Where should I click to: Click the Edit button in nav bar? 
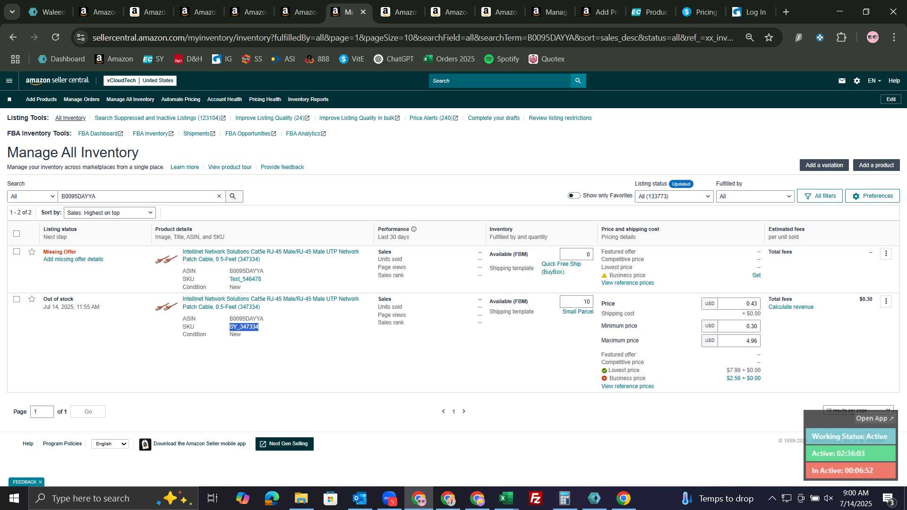pos(891,99)
